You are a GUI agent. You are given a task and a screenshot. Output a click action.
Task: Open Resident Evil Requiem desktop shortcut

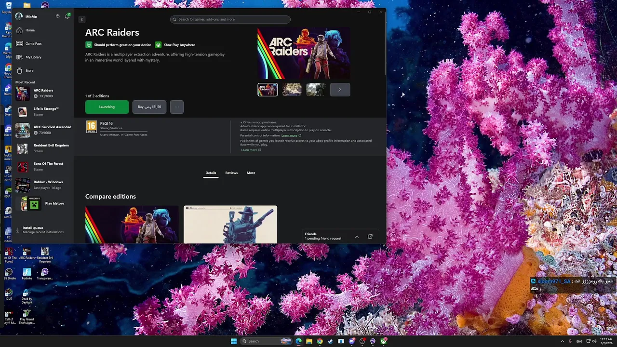(45, 254)
